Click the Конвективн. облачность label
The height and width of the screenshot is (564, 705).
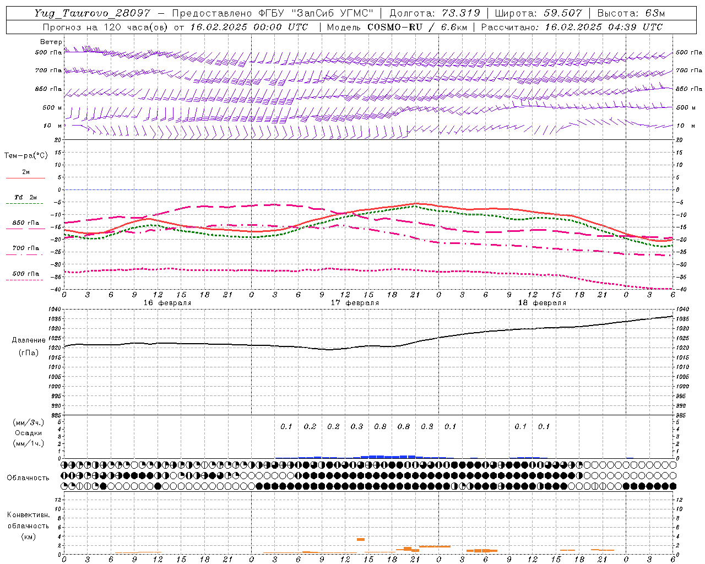28,520
